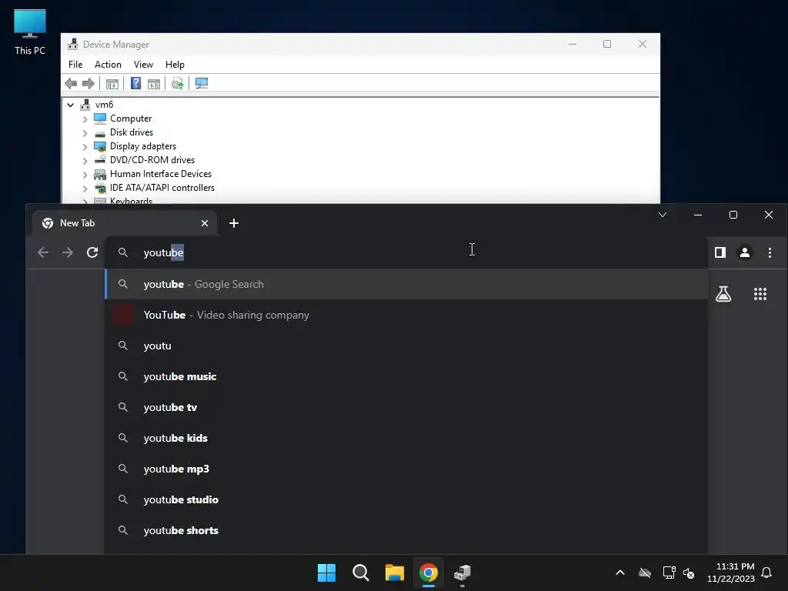Open the Windows Start menu
Image resolution: width=788 pixels, height=591 pixels.
click(326, 573)
